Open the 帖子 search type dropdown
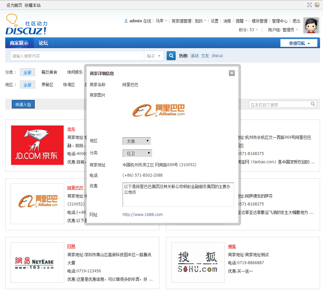 (x=154, y=56)
